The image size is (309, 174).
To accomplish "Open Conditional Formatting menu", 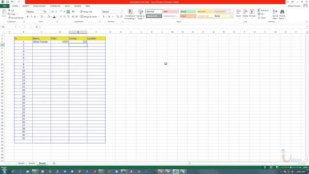I will [x=130, y=14].
